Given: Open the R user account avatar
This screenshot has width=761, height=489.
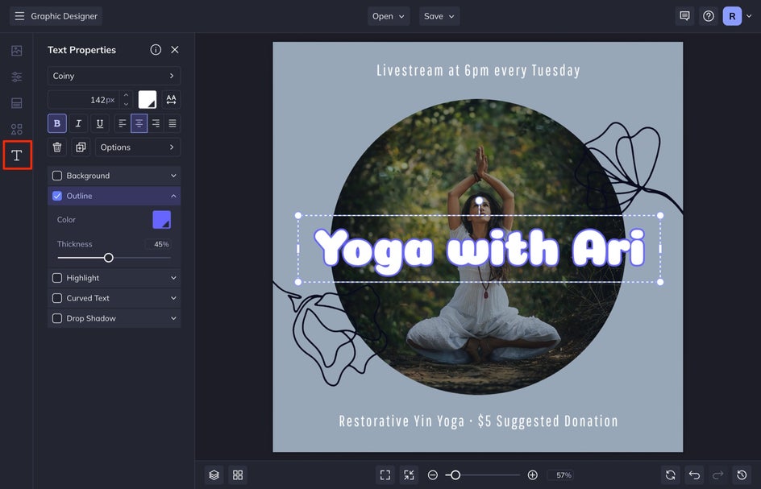Looking at the screenshot, I should [x=732, y=16].
